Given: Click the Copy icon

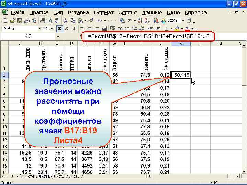Looking at the screenshot, I should (x=73, y=21).
